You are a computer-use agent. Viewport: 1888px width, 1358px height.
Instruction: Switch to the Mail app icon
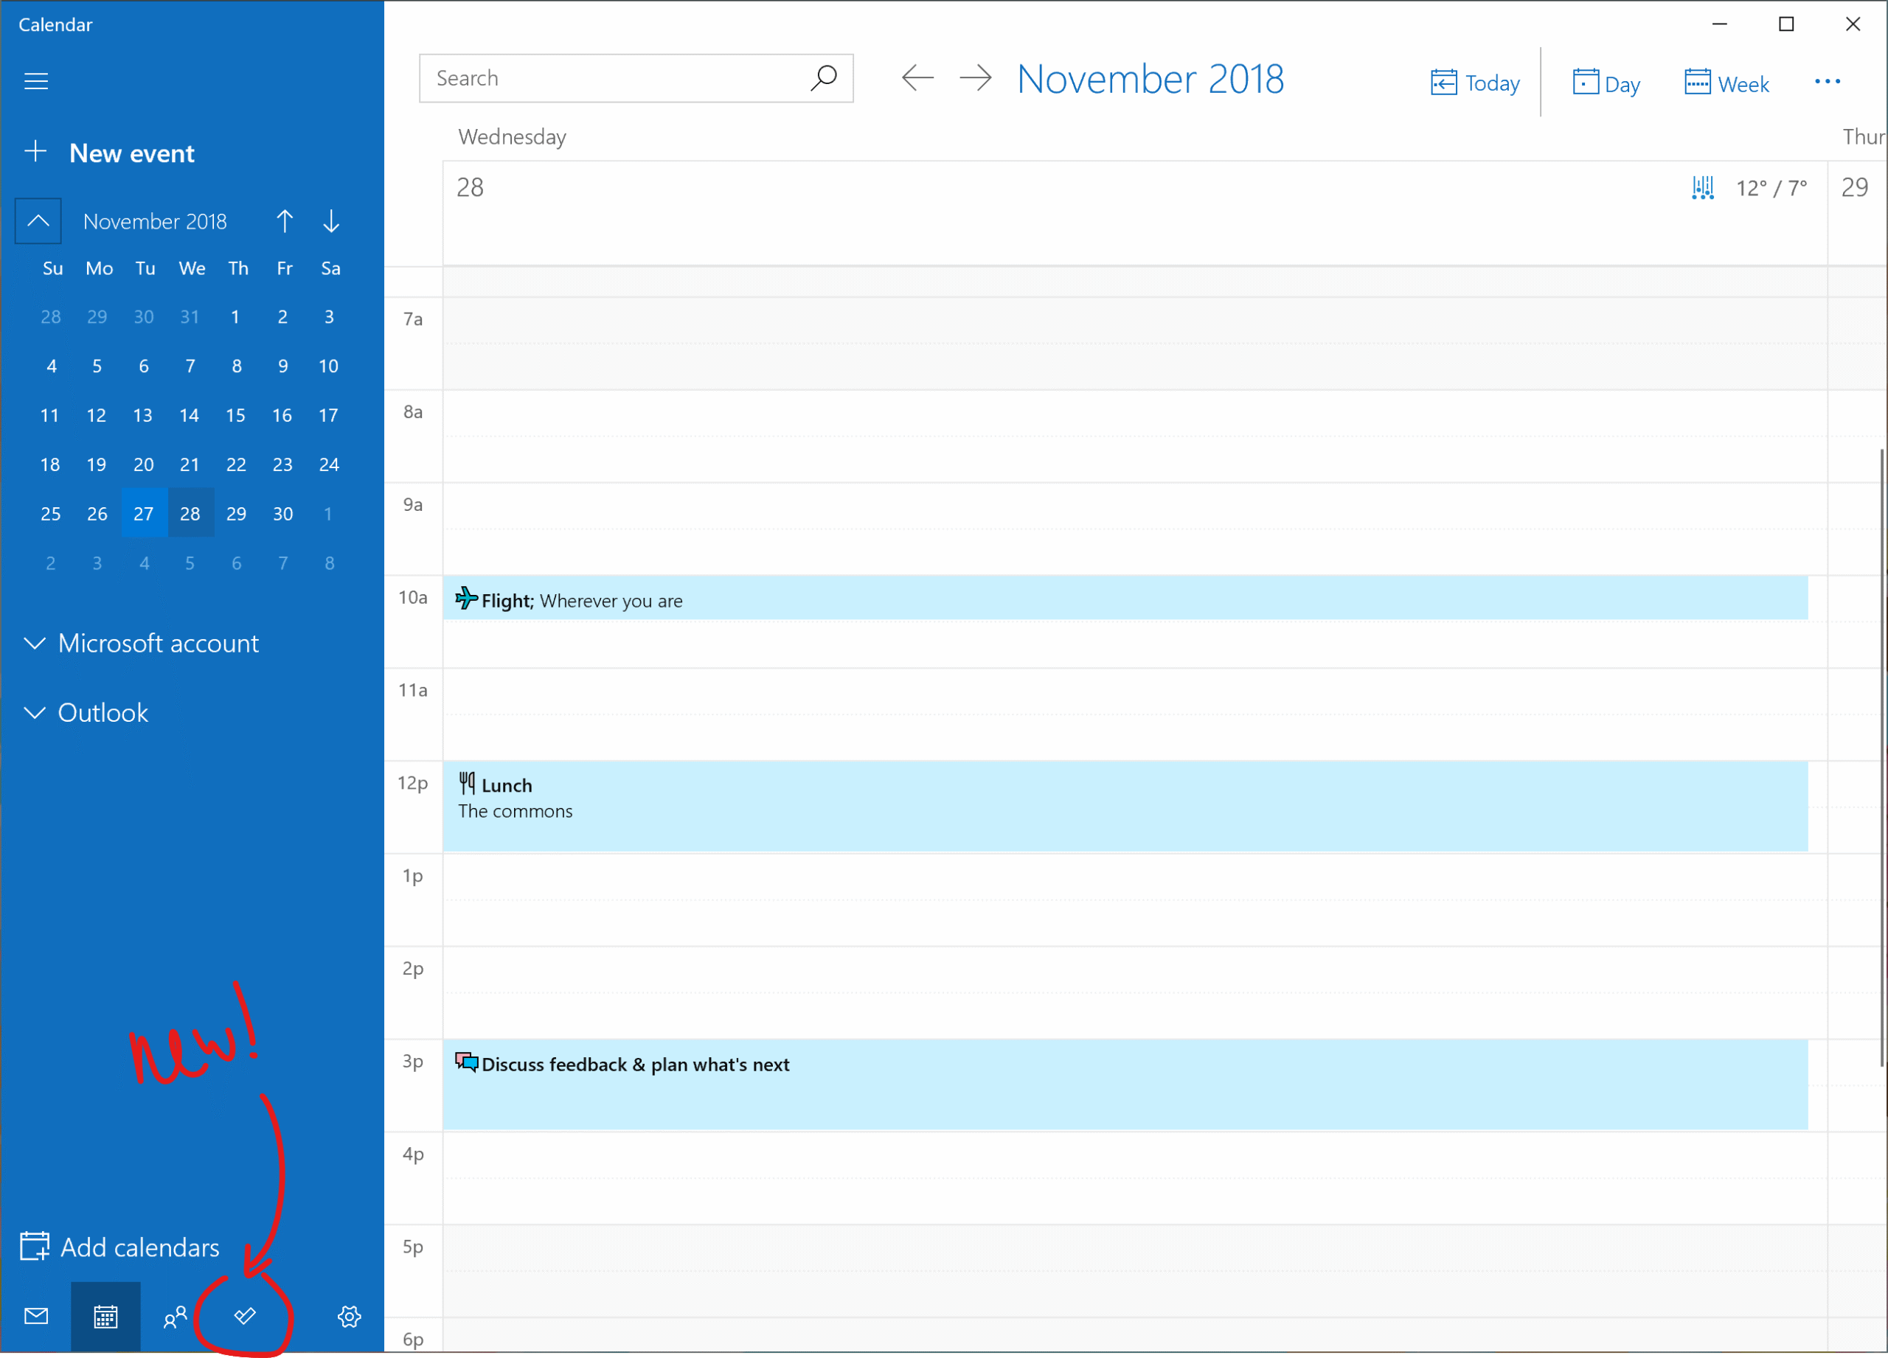coord(36,1317)
